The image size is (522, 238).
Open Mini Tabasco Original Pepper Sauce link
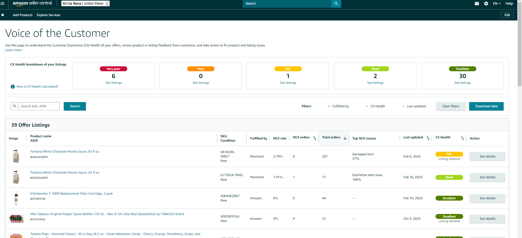(x=107, y=214)
